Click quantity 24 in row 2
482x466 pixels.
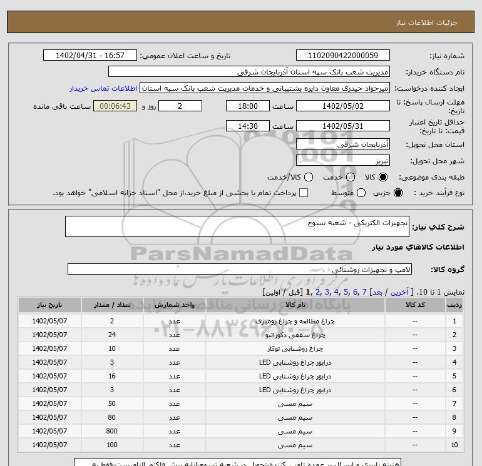112,335
